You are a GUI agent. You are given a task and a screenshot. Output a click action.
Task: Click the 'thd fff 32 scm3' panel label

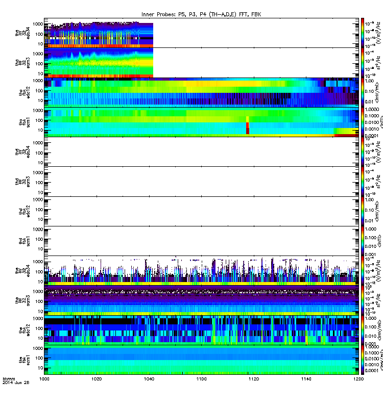(22, 182)
